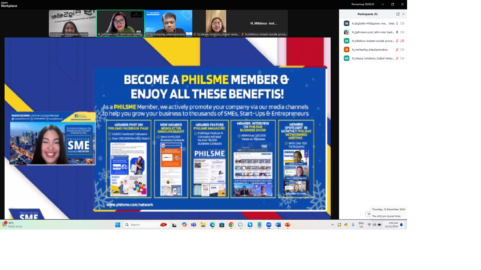This screenshot has width=481, height=270.
Task: Select the VeritasPay MauSanAndres video tile
Action: coord(168,23)
